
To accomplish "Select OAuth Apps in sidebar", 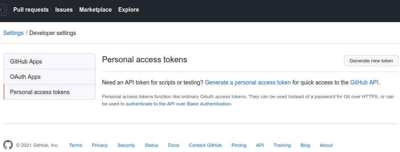I will point(50,77).
